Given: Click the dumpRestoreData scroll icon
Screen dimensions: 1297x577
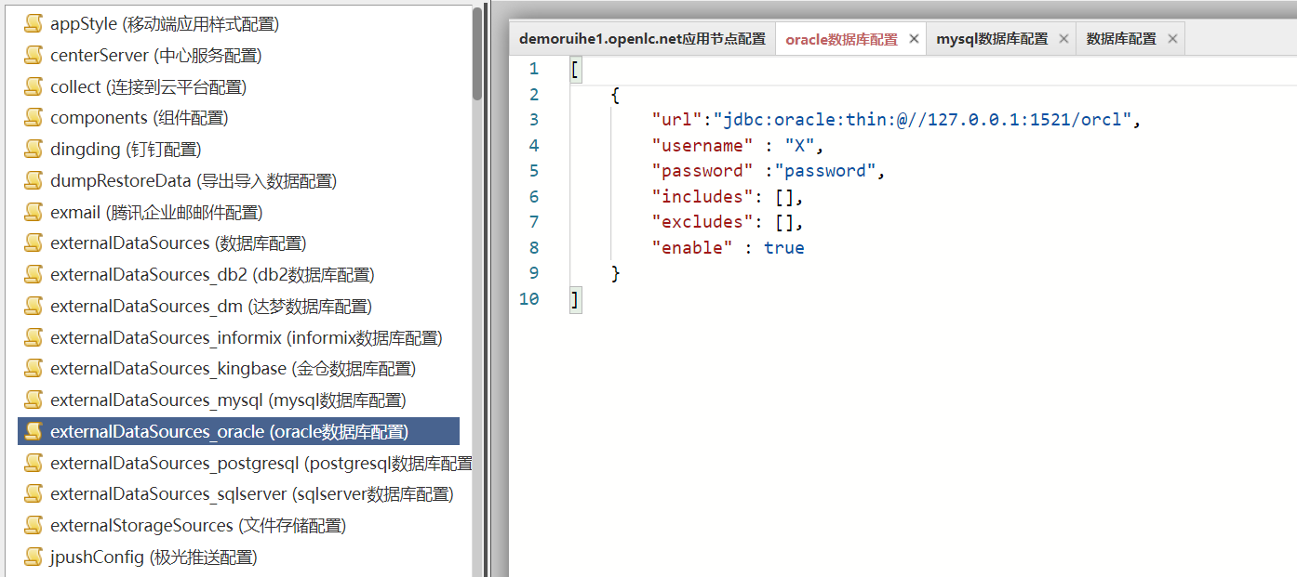Looking at the screenshot, I should tap(33, 181).
